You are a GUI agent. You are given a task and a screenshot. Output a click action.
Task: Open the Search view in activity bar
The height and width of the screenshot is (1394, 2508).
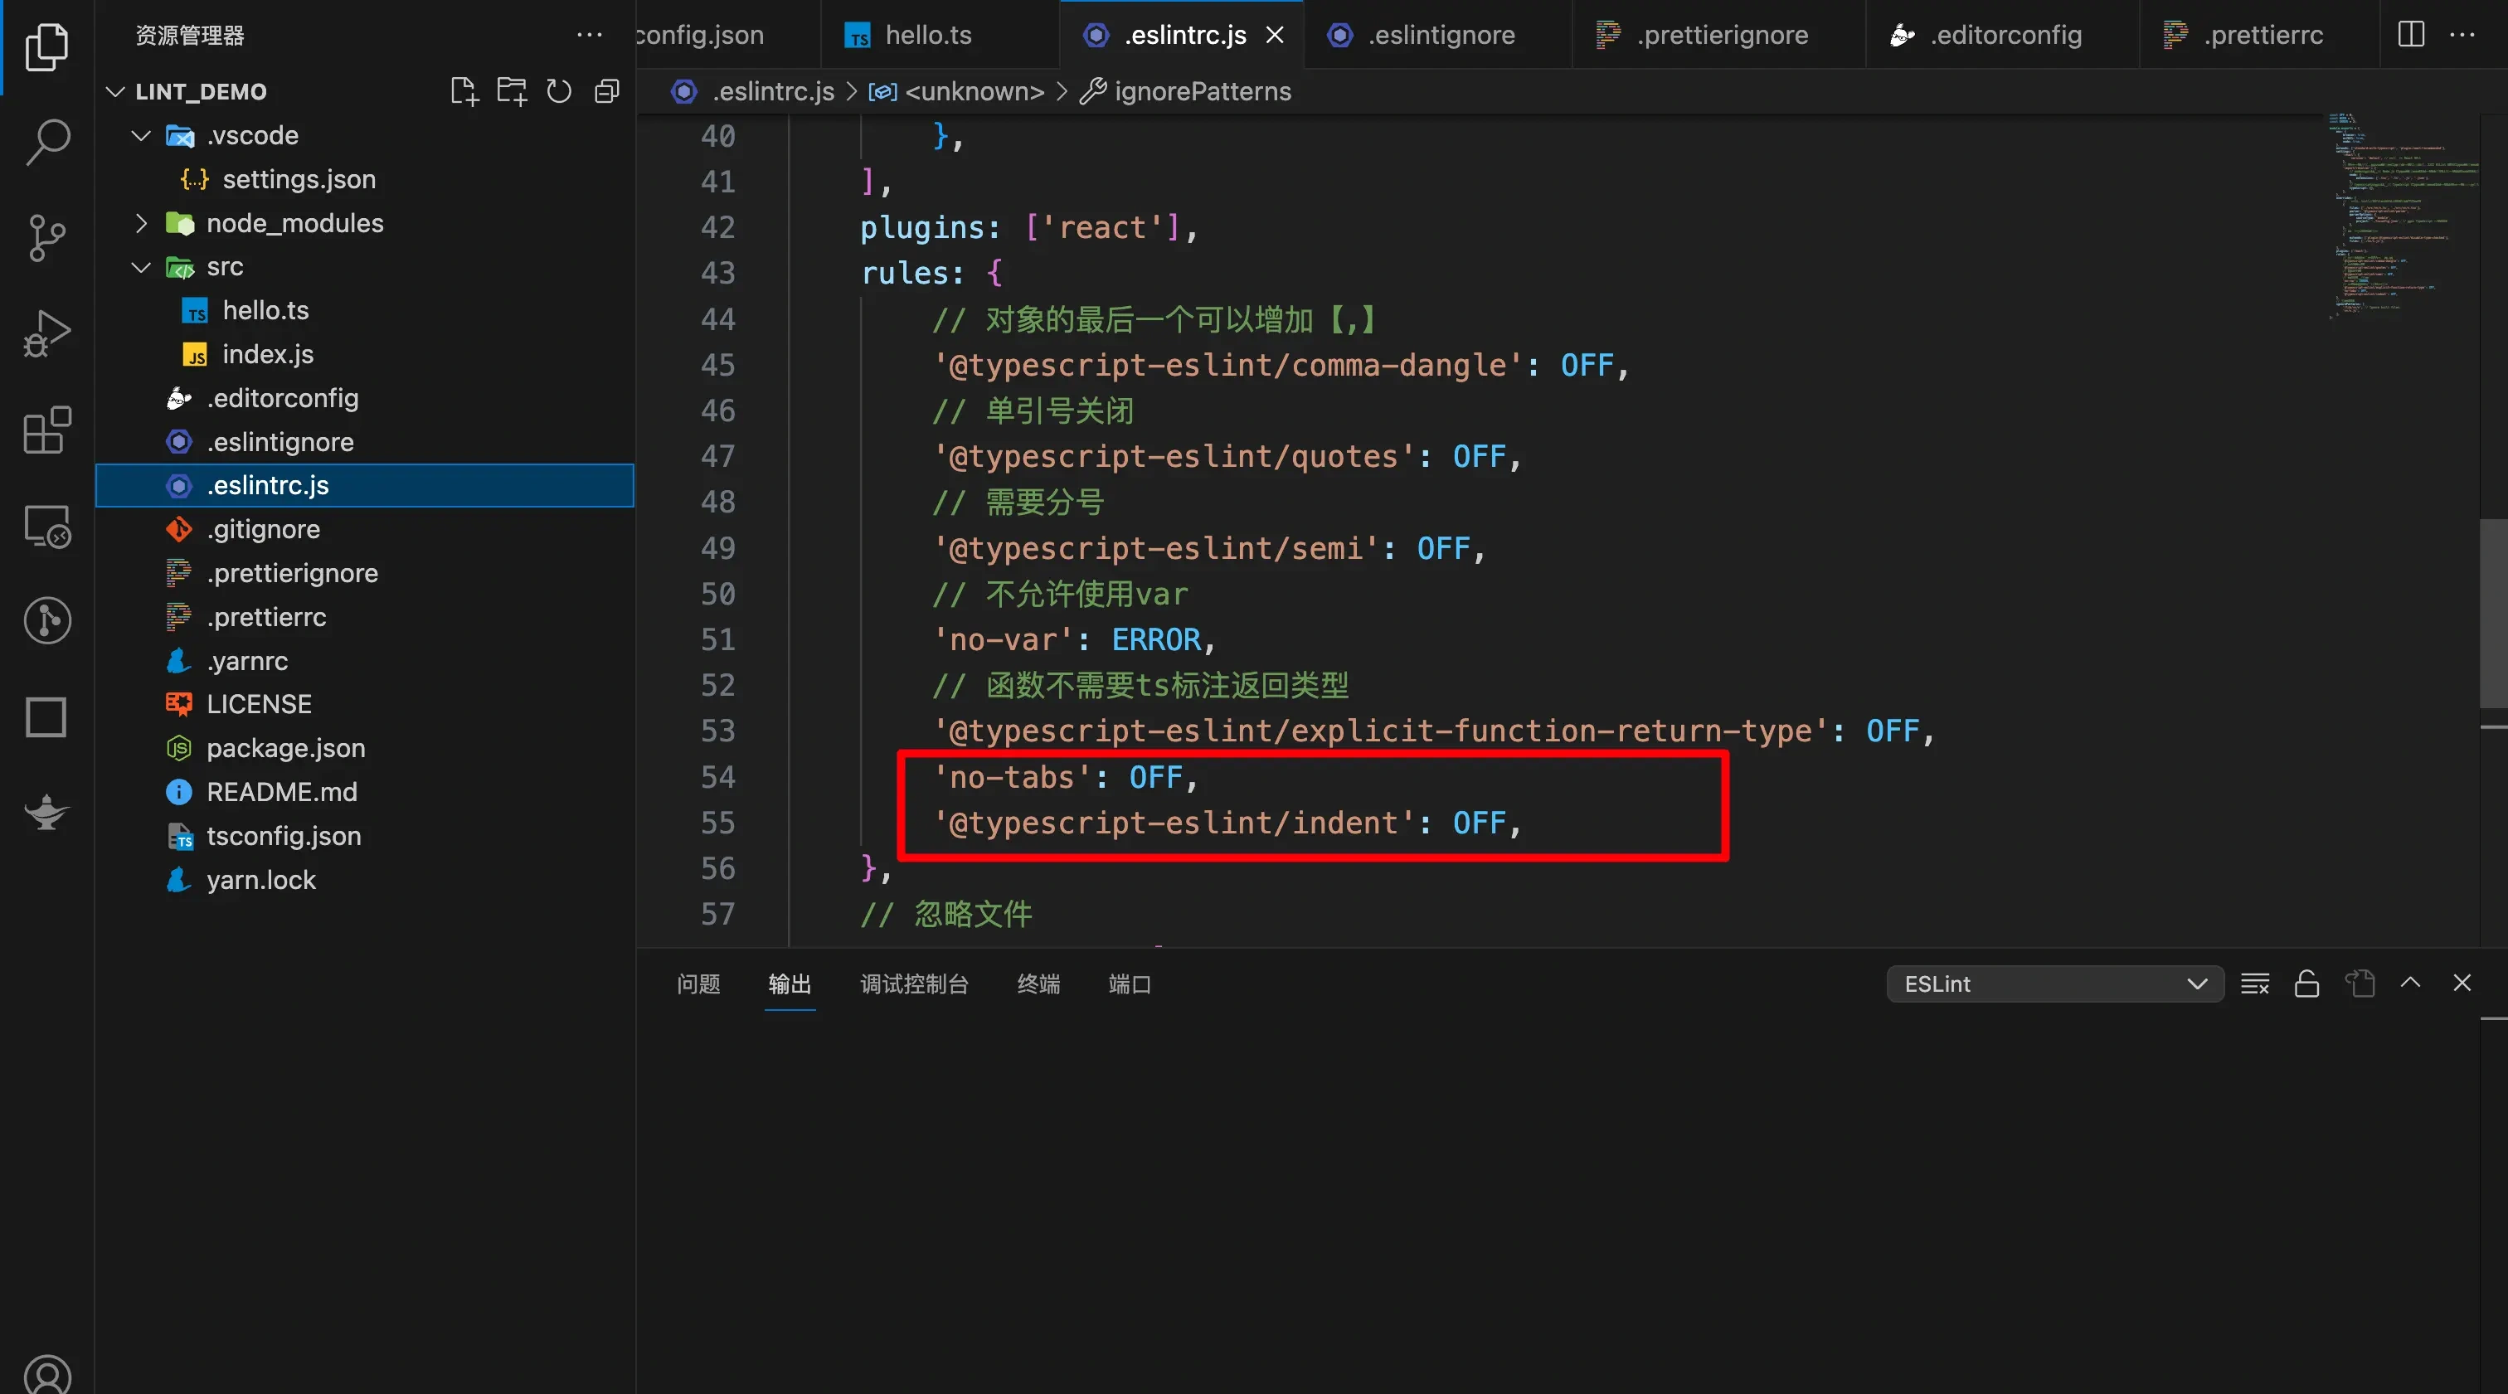coord(46,141)
